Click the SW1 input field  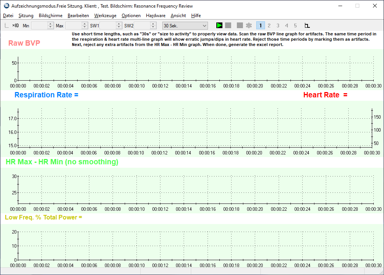(108, 25)
